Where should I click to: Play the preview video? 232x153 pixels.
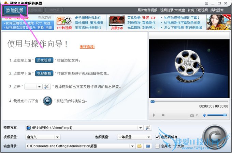(154, 115)
